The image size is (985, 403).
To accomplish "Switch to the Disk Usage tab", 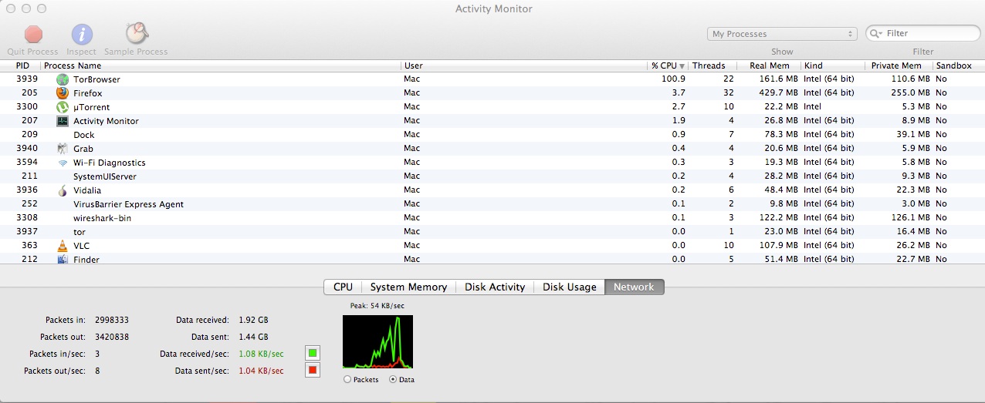I will pyautogui.click(x=570, y=287).
